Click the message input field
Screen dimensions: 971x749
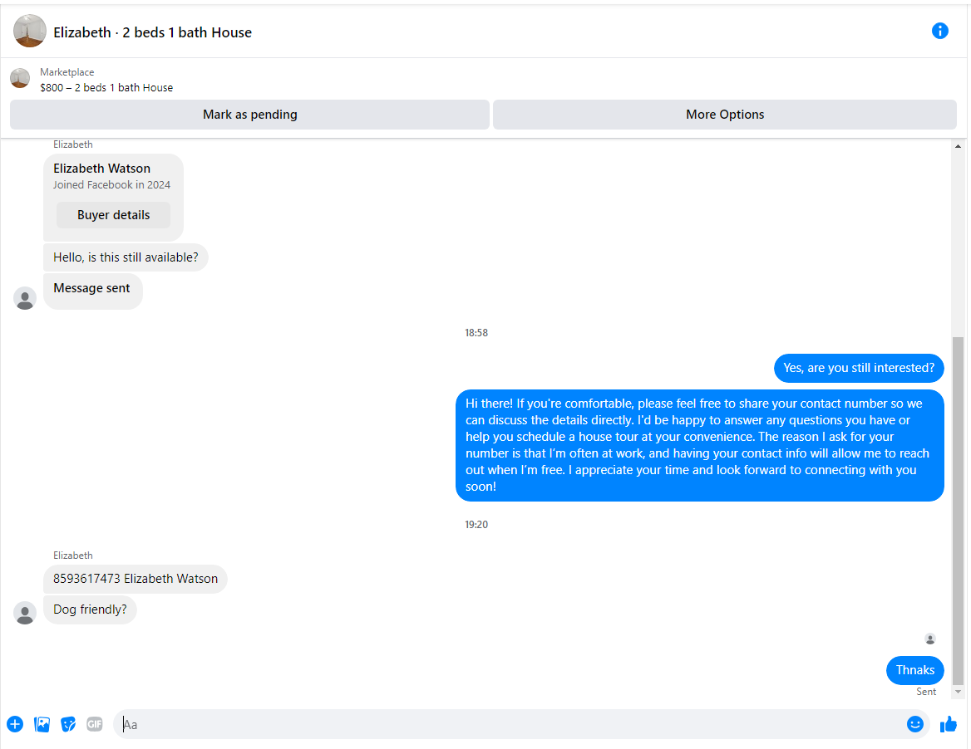click(x=509, y=724)
